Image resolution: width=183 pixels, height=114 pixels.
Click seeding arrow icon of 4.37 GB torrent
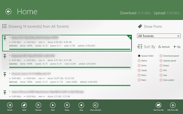coord(5,56)
